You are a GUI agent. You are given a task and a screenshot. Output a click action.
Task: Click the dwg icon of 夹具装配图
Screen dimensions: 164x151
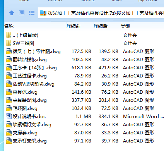[9, 100]
